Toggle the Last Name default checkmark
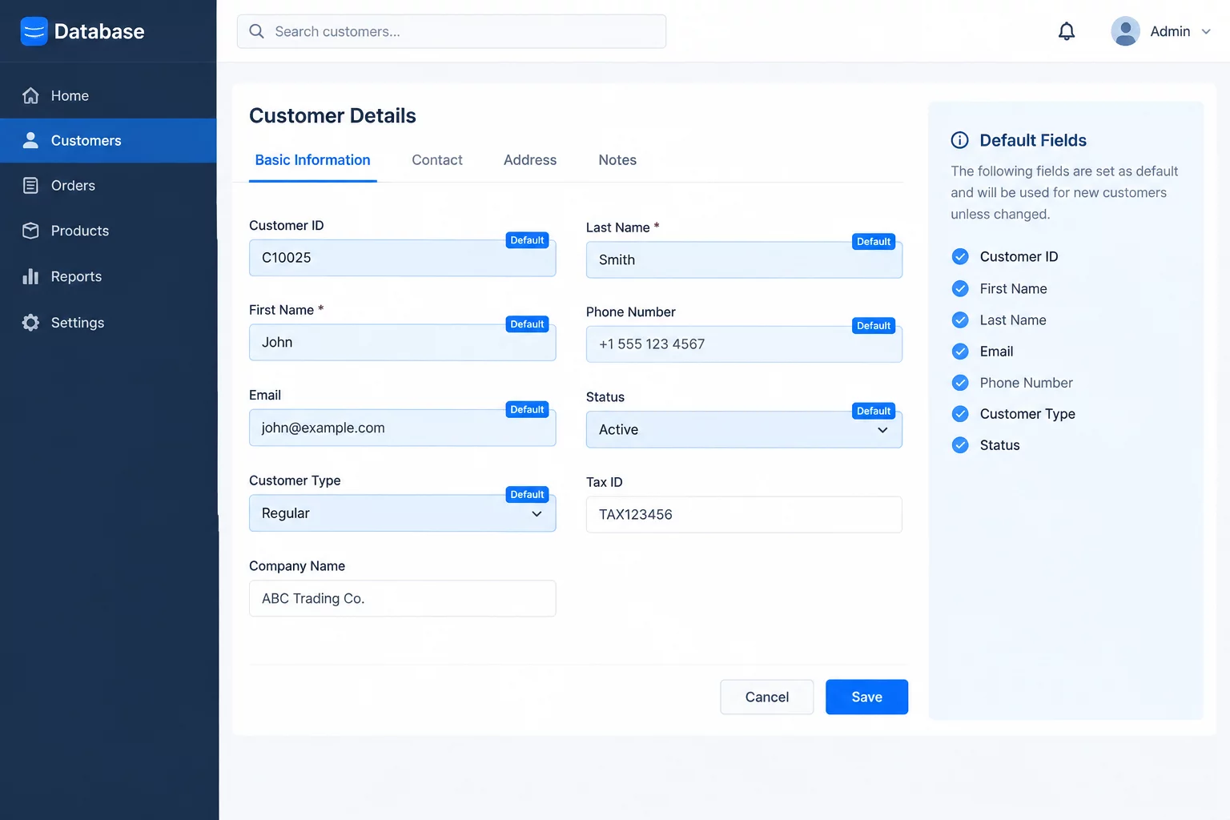This screenshot has width=1230, height=820. pos(960,320)
